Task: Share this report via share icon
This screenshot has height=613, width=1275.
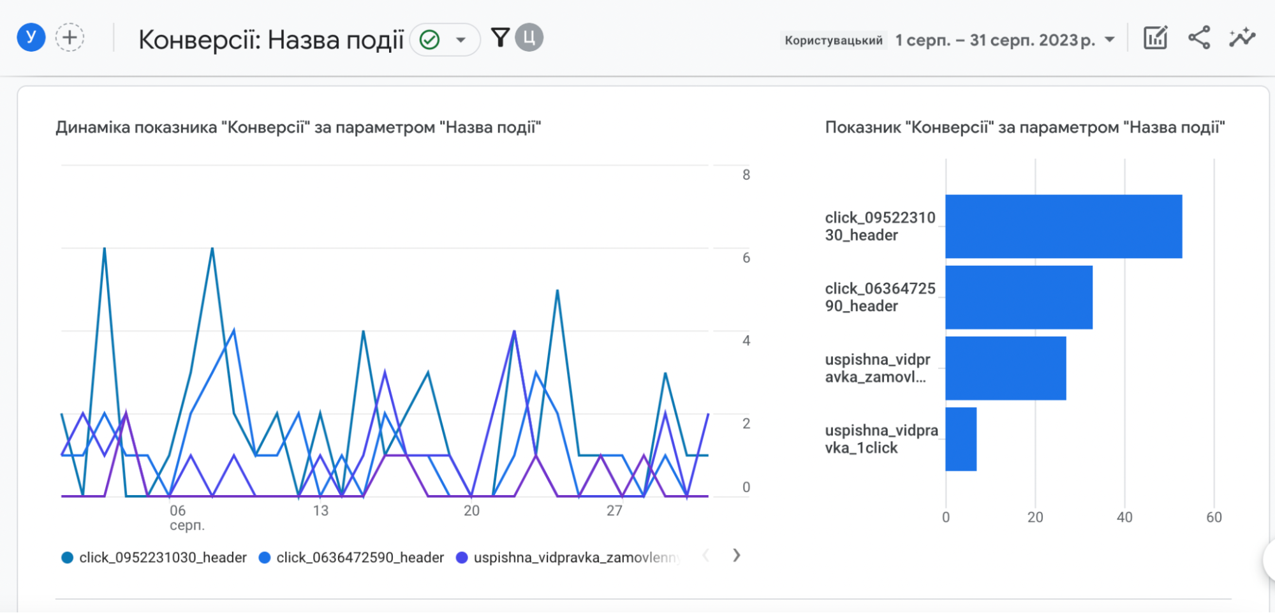Action: (x=1199, y=38)
